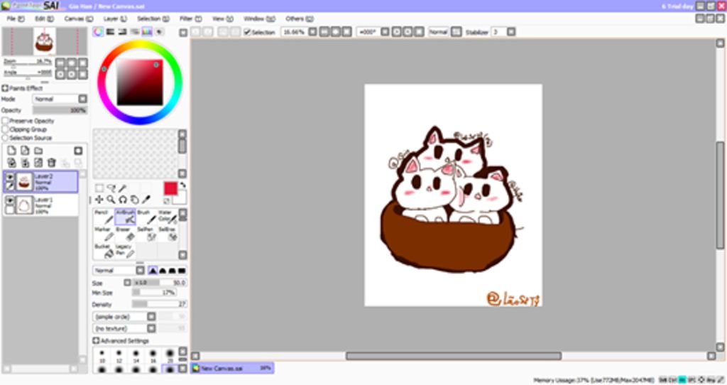Select the Brush tool
This screenshot has height=385, width=727.
tap(146, 217)
